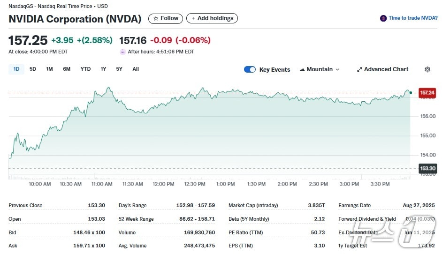Image resolution: width=442 pixels, height=254 pixels.
Task: Click the star icon in Follow
Action: click(x=156, y=18)
